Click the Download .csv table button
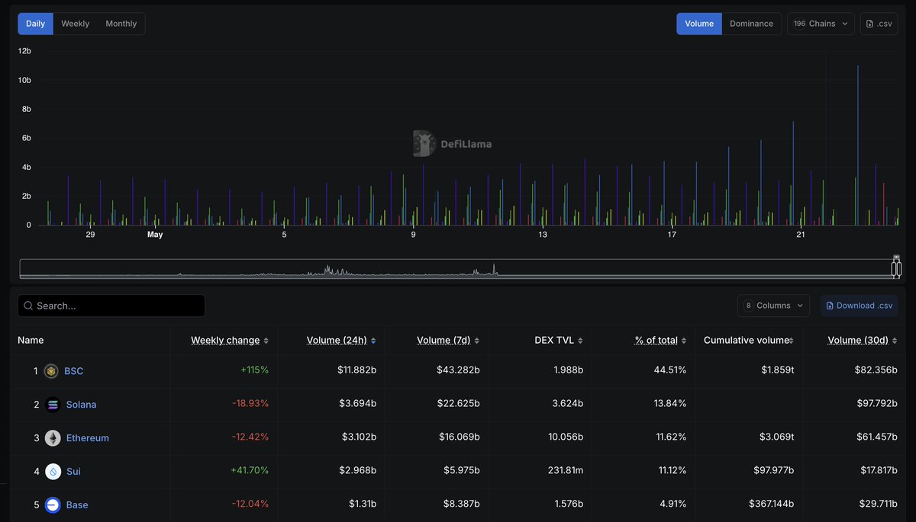Screen dimensions: 916x522 pyautogui.click(x=859, y=306)
